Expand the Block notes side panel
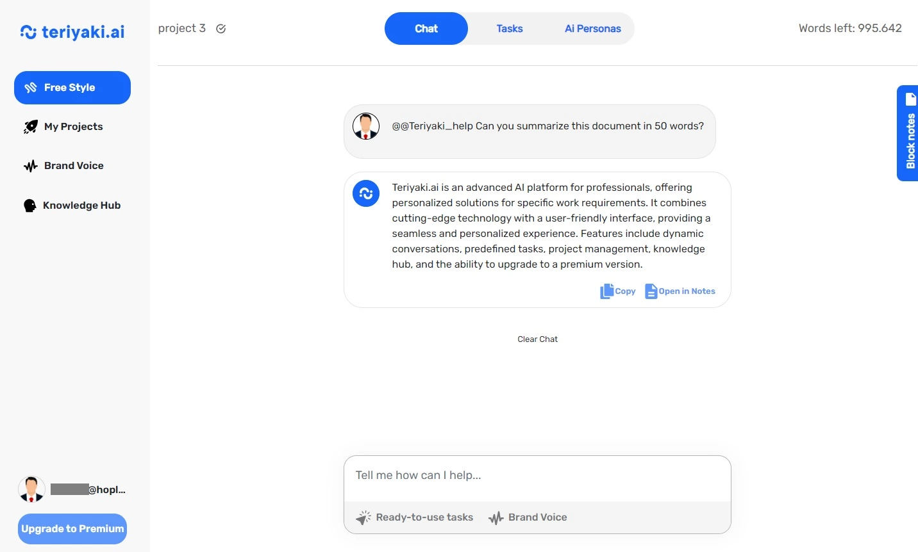Image resolution: width=918 pixels, height=552 pixels. point(908,133)
